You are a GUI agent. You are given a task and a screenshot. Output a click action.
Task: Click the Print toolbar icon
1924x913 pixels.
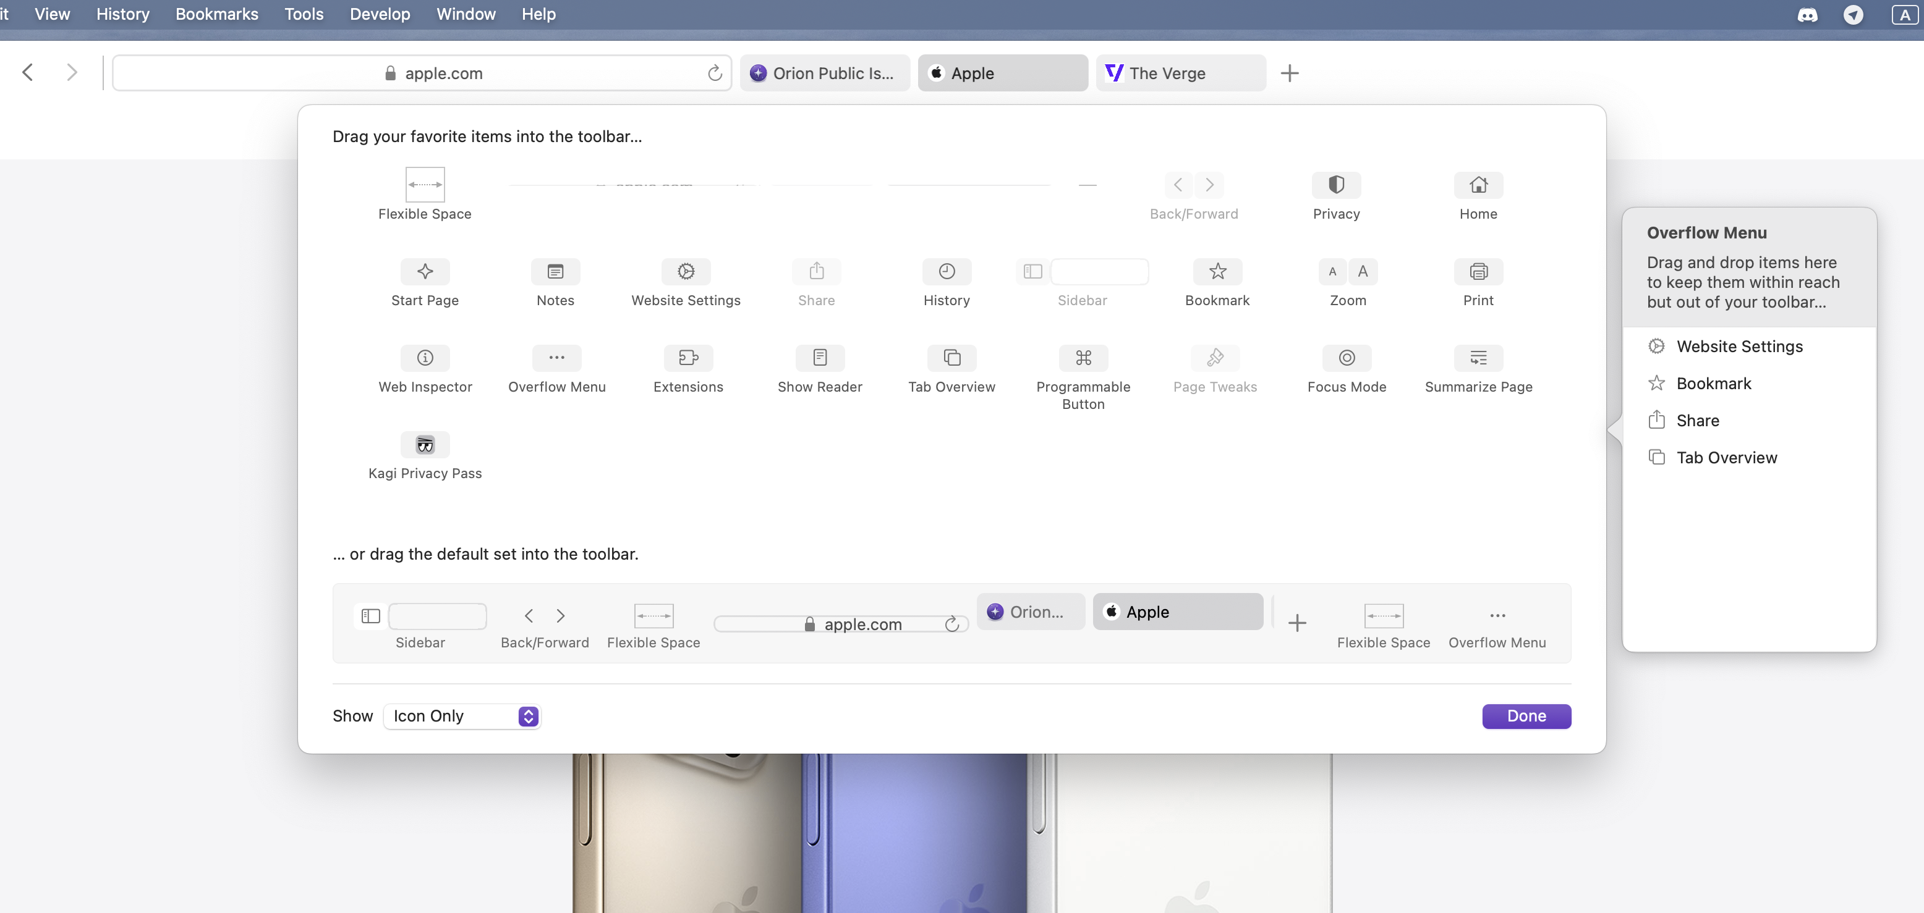pyautogui.click(x=1478, y=271)
